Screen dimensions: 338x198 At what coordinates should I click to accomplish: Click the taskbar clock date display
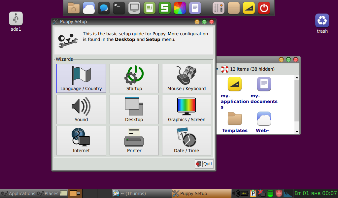[x=315, y=193]
